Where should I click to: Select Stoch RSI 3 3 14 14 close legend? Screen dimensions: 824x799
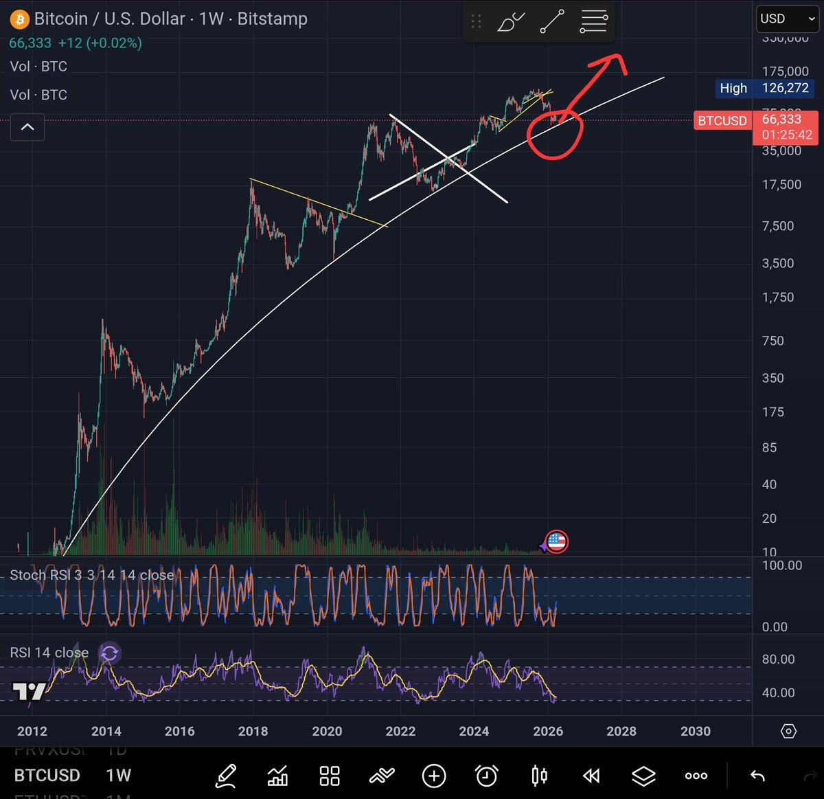coord(91,575)
